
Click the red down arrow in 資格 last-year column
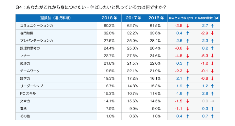click(187, 109)
